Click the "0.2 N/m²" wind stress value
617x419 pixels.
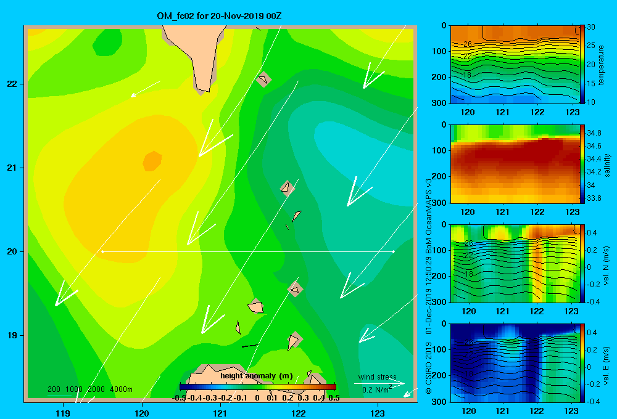pyautogui.click(x=377, y=389)
